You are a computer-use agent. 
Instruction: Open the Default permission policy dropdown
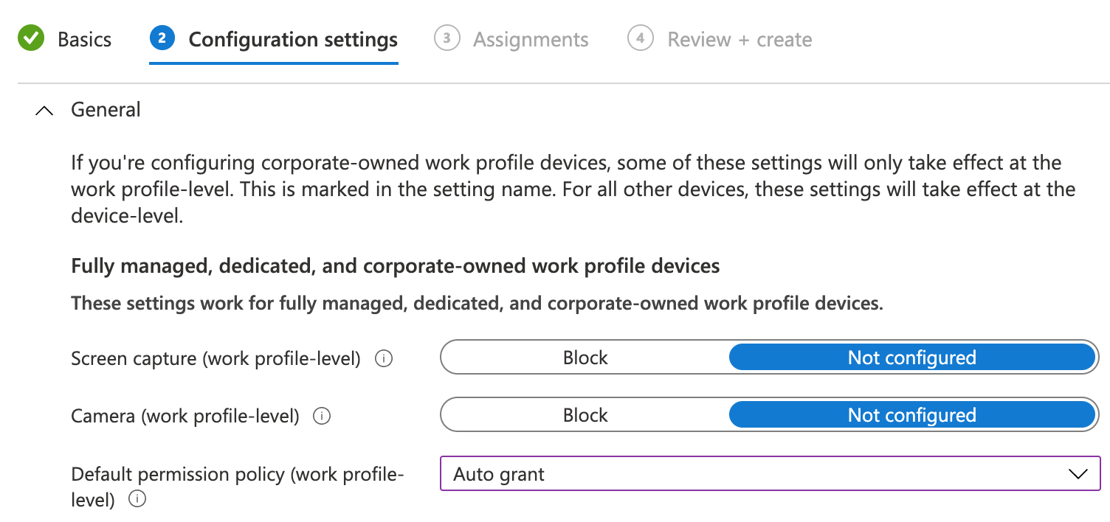click(x=771, y=473)
